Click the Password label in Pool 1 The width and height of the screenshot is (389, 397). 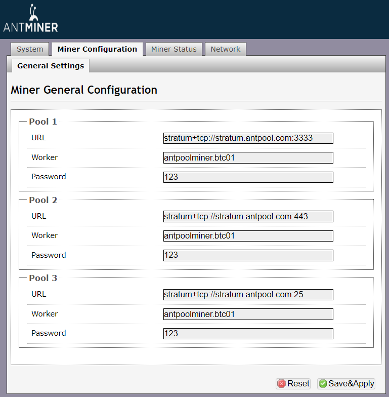pos(49,177)
